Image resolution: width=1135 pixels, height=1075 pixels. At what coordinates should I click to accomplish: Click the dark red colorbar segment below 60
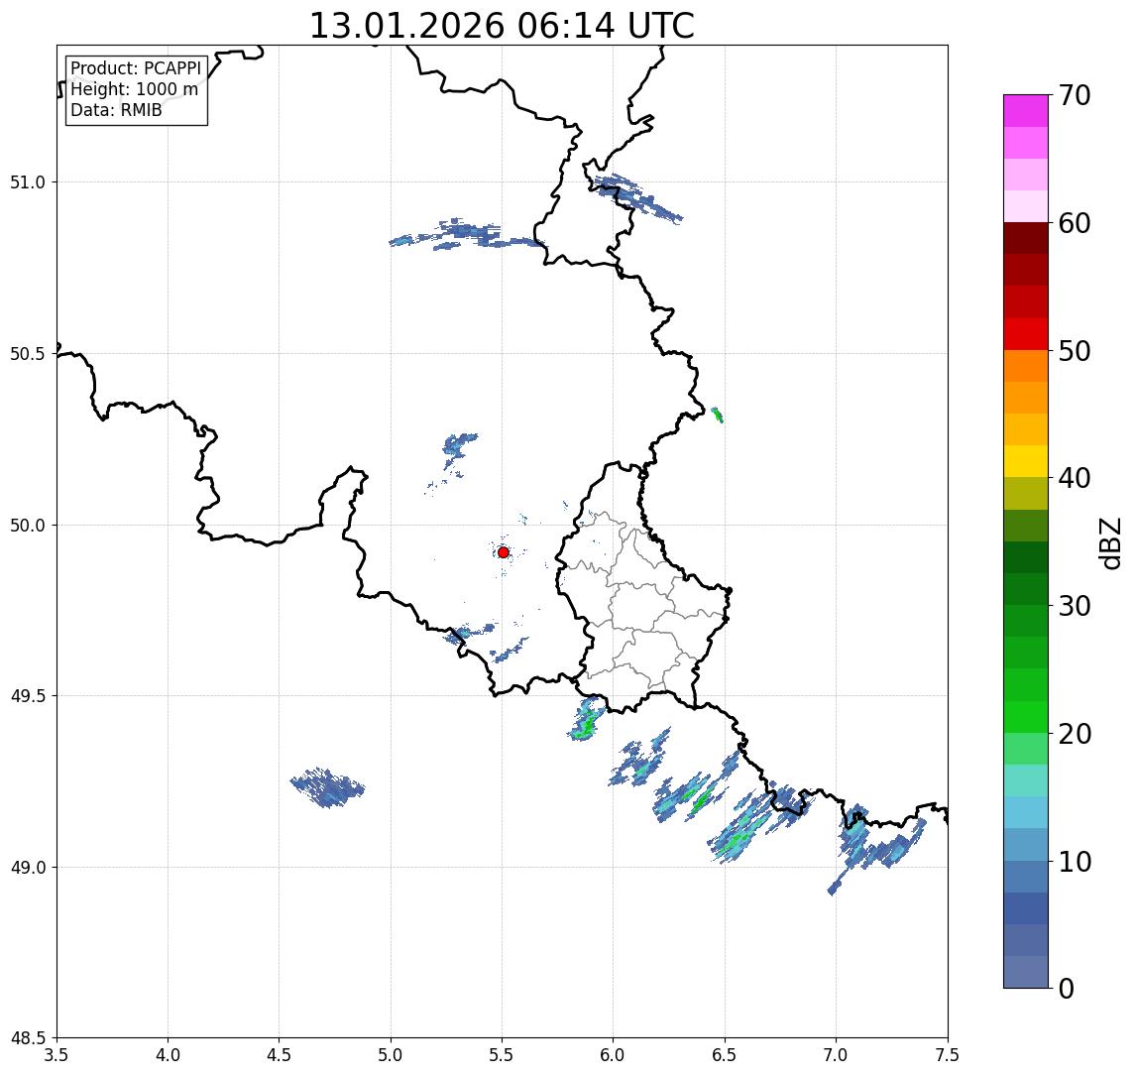point(1026,238)
